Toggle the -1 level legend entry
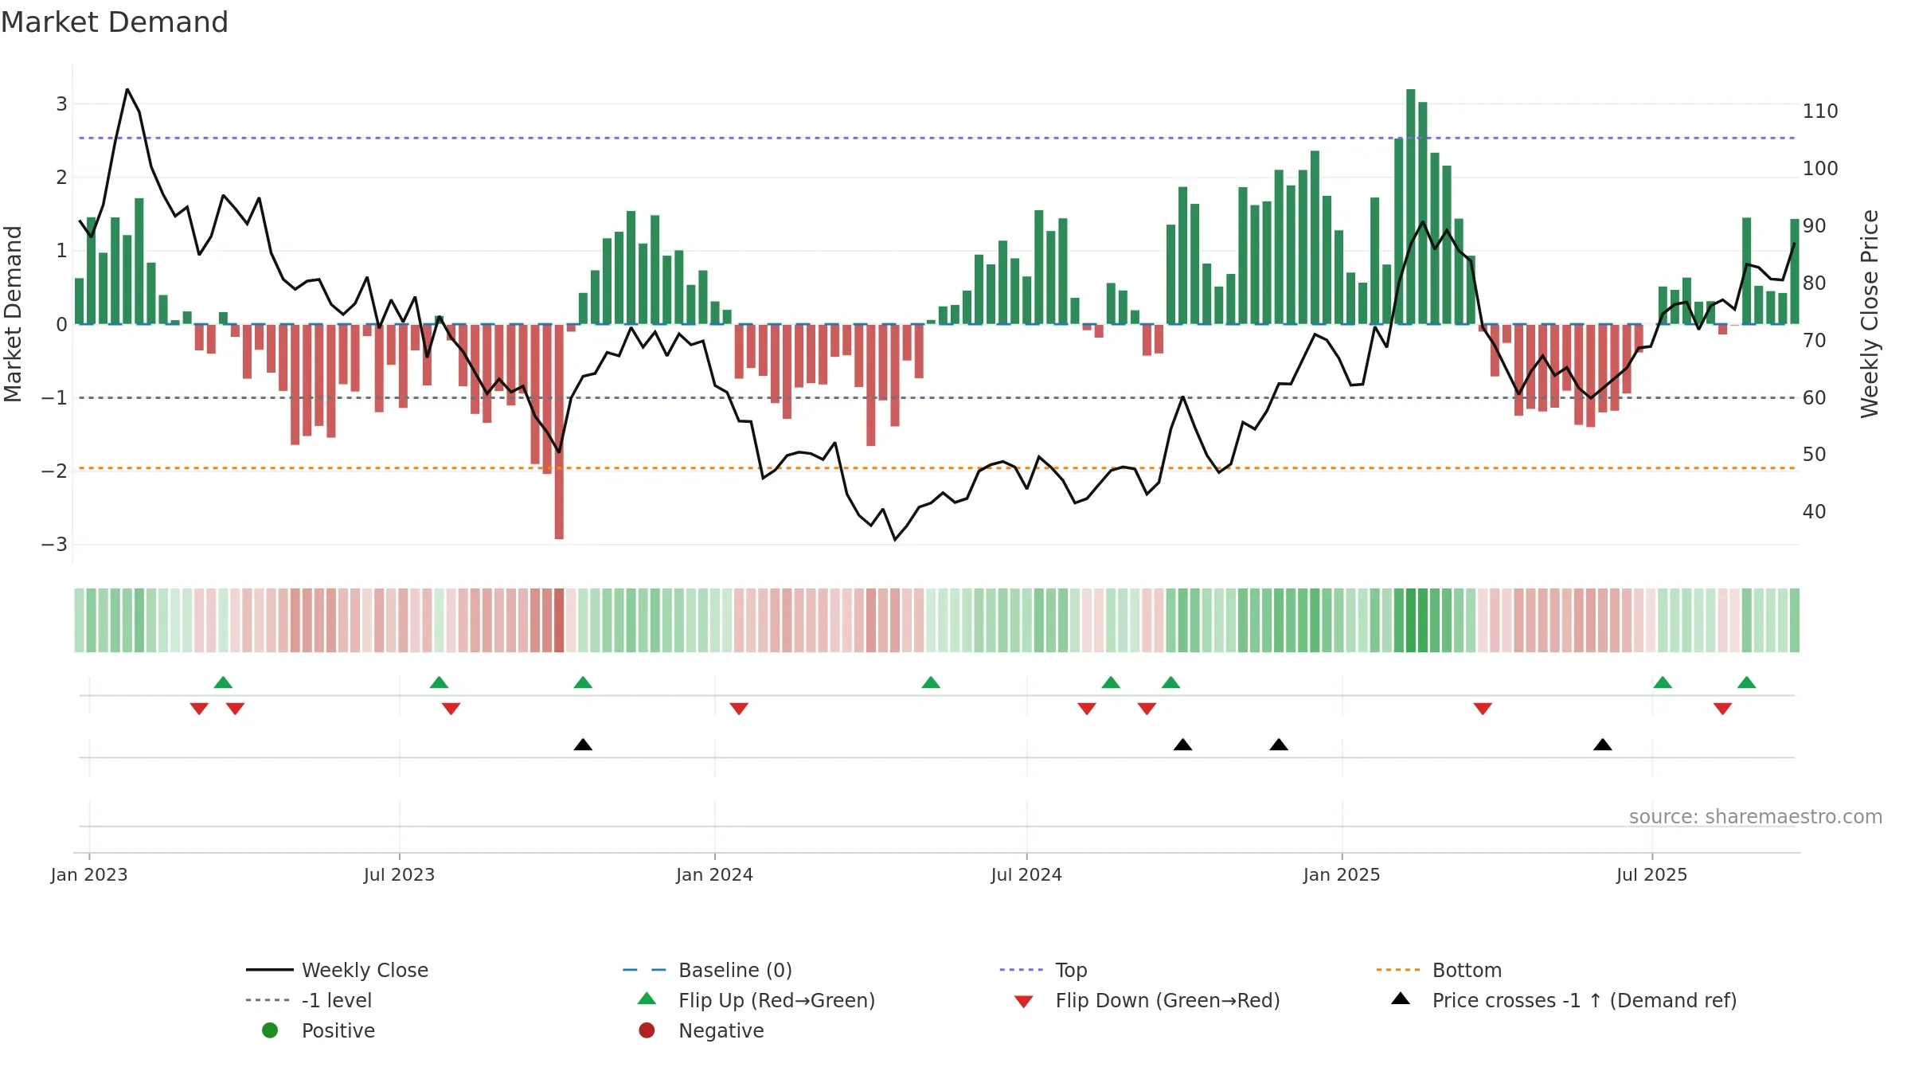Viewport: 1911px width, 1075px height. click(x=309, y=1000)
